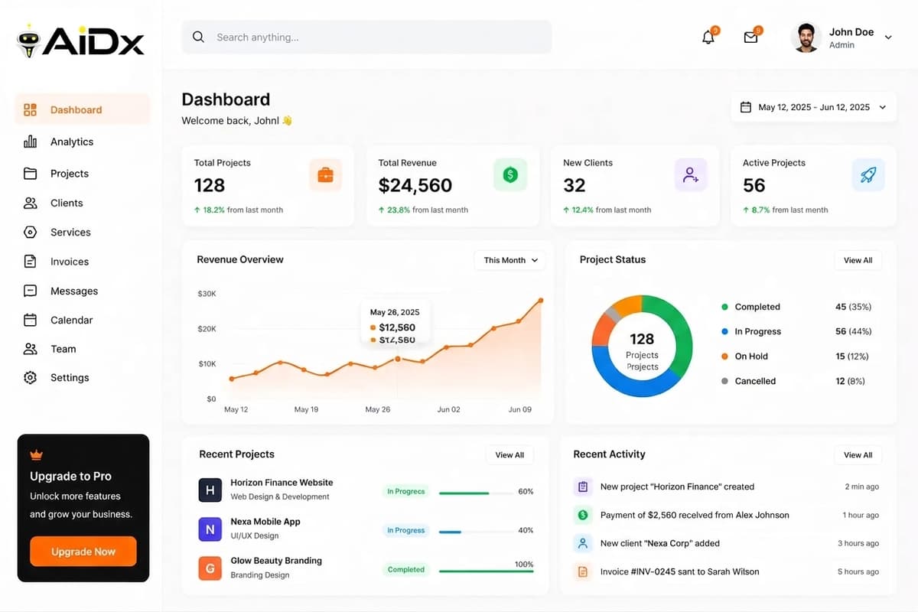Viewport: 918px width, 612px height.
Task: Click the Projects folder icon
Action: pos(31,174)
